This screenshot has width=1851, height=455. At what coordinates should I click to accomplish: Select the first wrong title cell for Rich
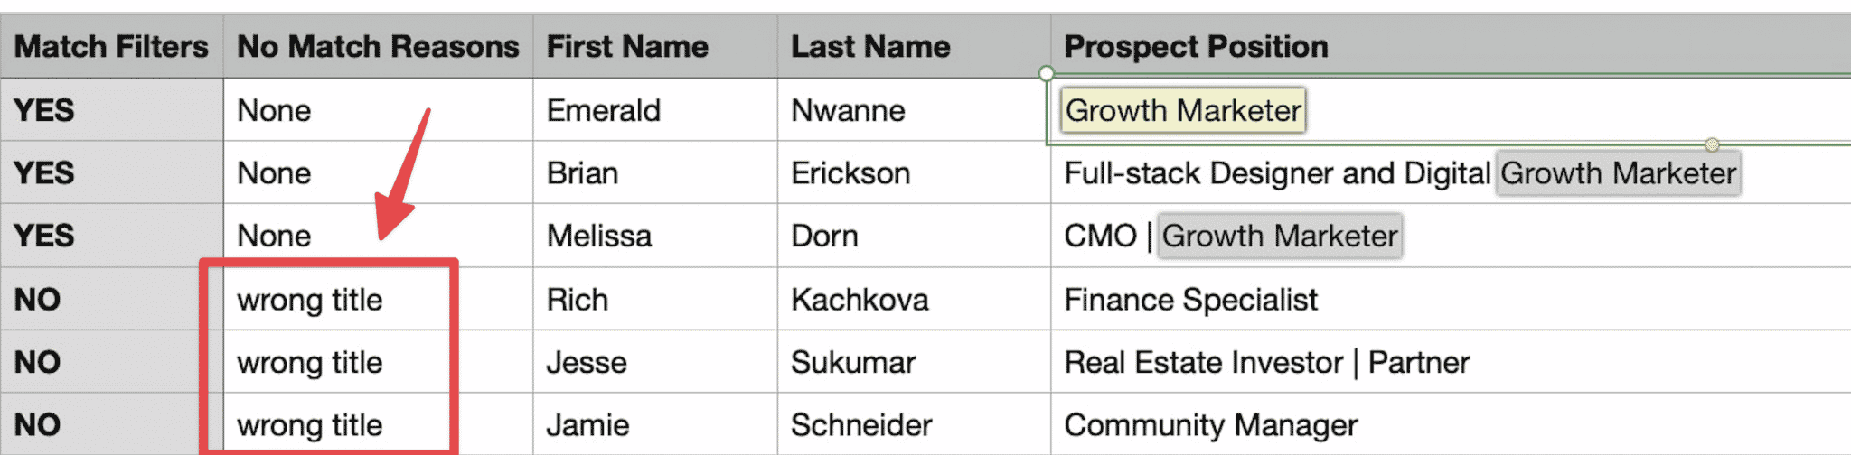click(378, 299)
